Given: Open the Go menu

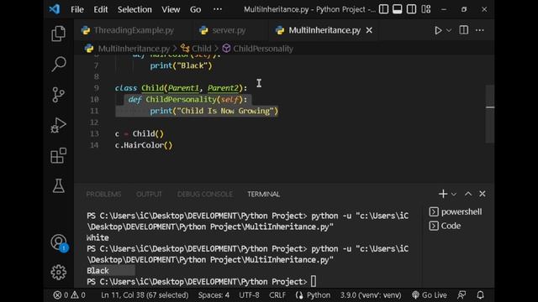Looking at the screenshot, I should point(195,9).
